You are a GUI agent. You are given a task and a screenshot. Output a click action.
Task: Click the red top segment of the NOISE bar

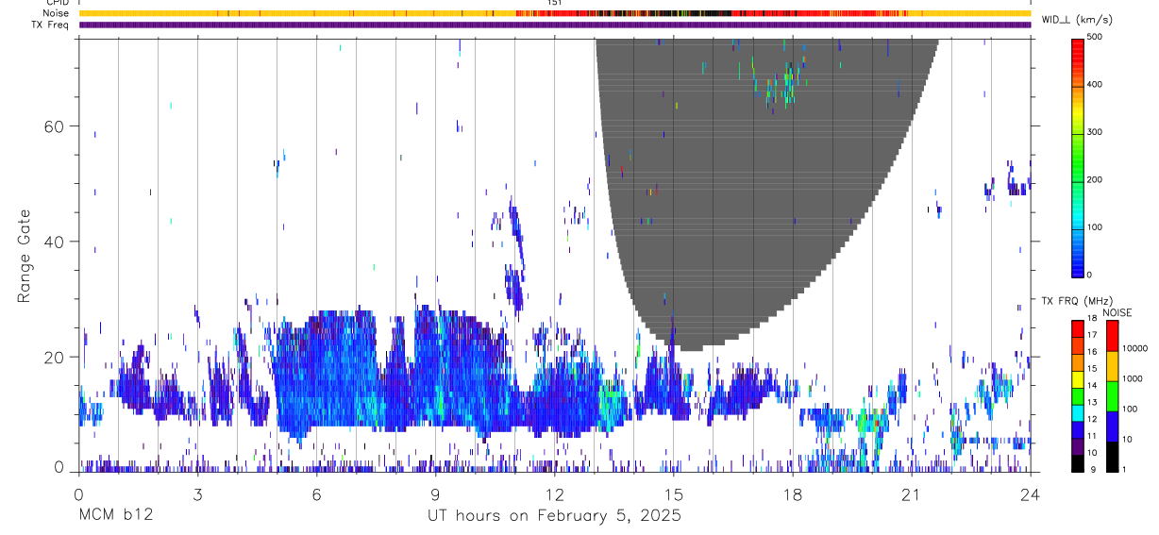point(1112,335)
